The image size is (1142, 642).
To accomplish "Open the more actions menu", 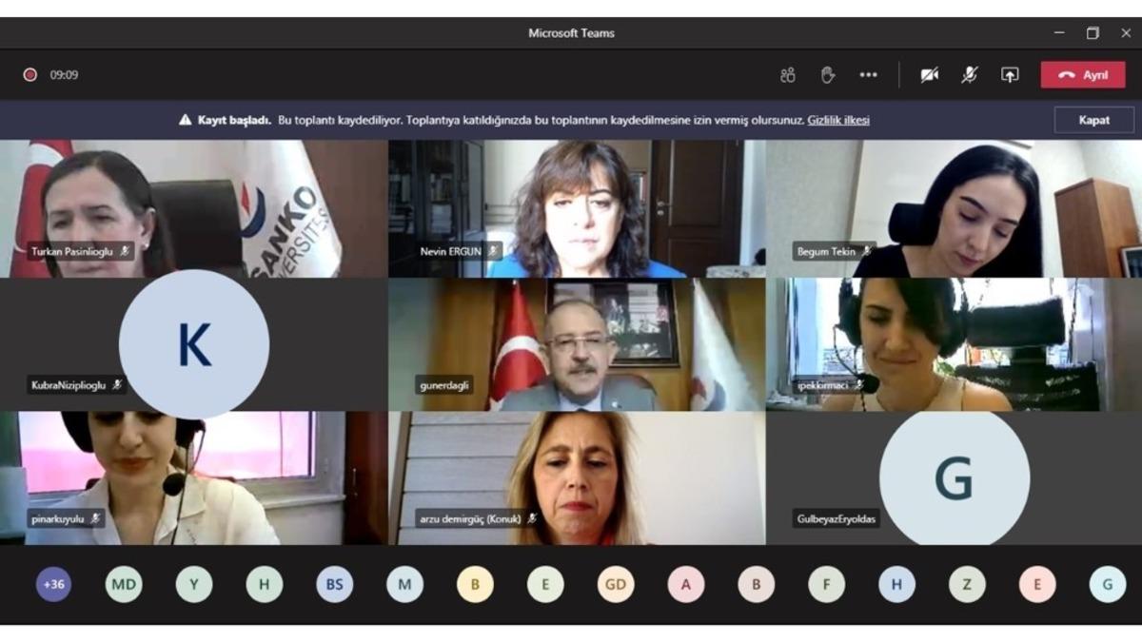I will coord(869,74).
